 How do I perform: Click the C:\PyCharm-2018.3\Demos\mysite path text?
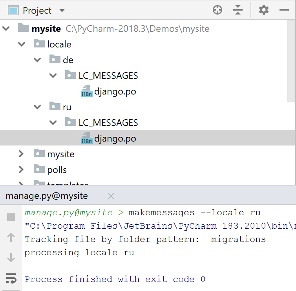137,29
